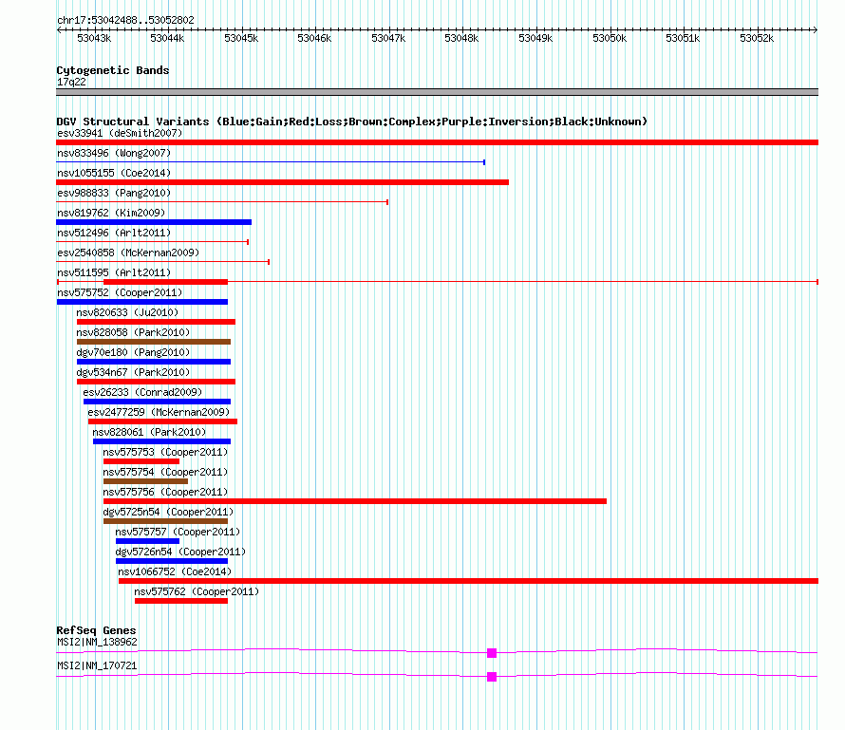Click the nsv575757 (Cooper2011) label

[178, 532]
